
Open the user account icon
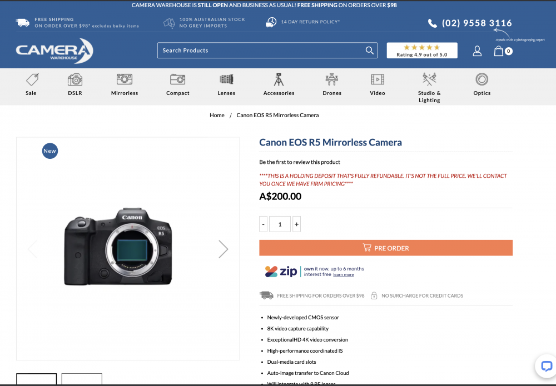(x=477, y=51)
